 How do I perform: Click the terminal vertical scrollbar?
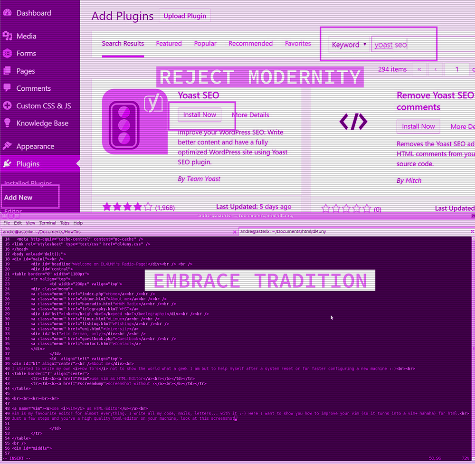pos(473,348)
